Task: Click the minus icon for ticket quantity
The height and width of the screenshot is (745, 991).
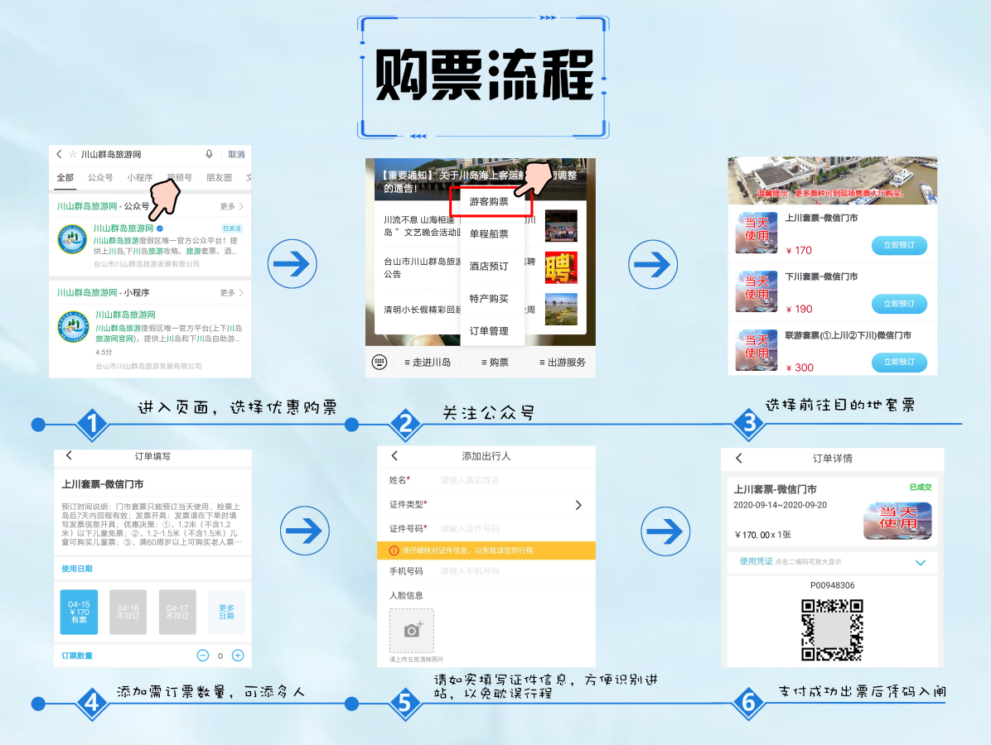Action: (203, 656)
